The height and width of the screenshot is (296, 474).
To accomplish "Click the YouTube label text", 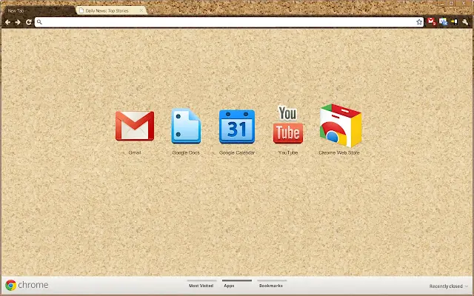I will (x=288, y=152).
